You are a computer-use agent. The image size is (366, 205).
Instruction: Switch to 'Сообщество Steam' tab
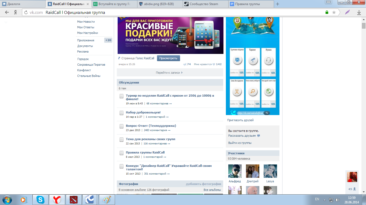(205, 4)
